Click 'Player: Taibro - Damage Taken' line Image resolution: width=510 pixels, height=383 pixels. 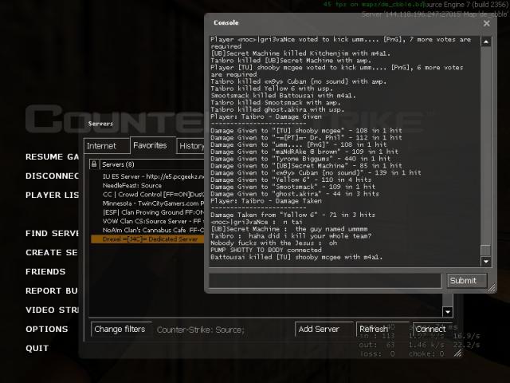266,201
